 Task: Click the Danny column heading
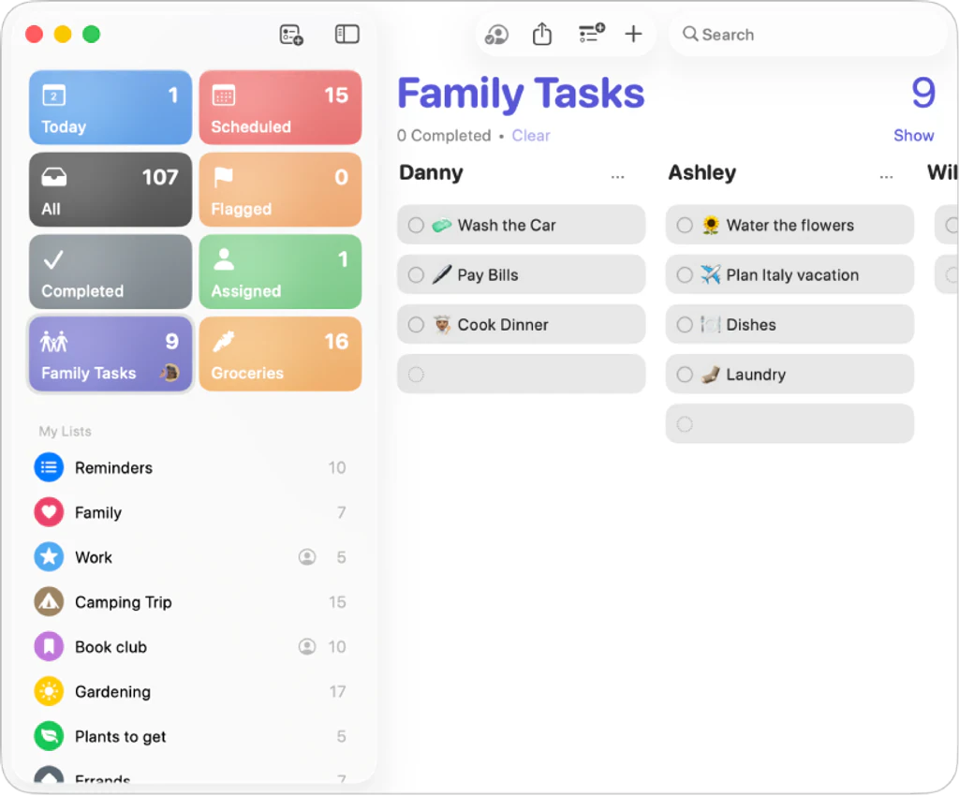point(431,173)
